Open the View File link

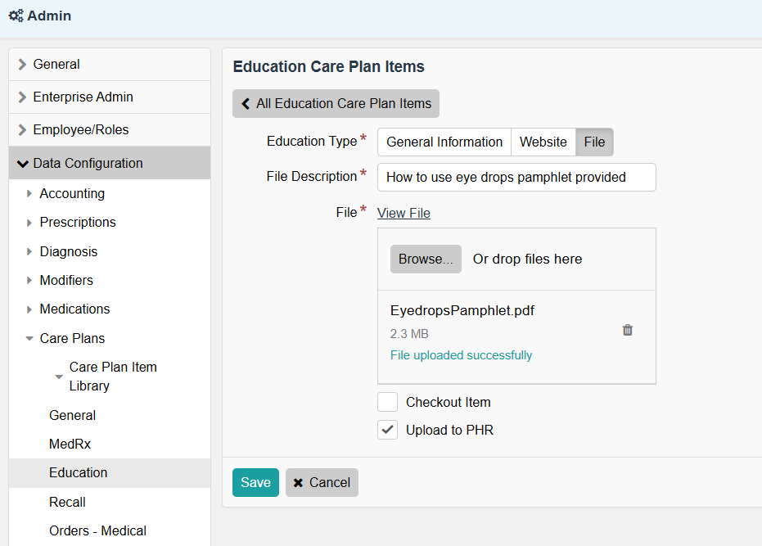[x=404, y=213]
